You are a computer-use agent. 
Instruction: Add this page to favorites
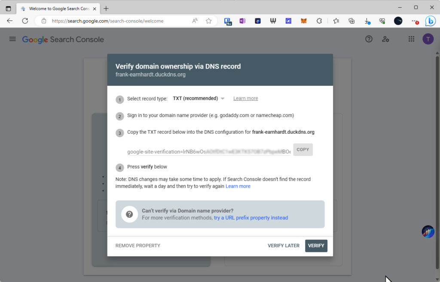click(x=208, y=21)
